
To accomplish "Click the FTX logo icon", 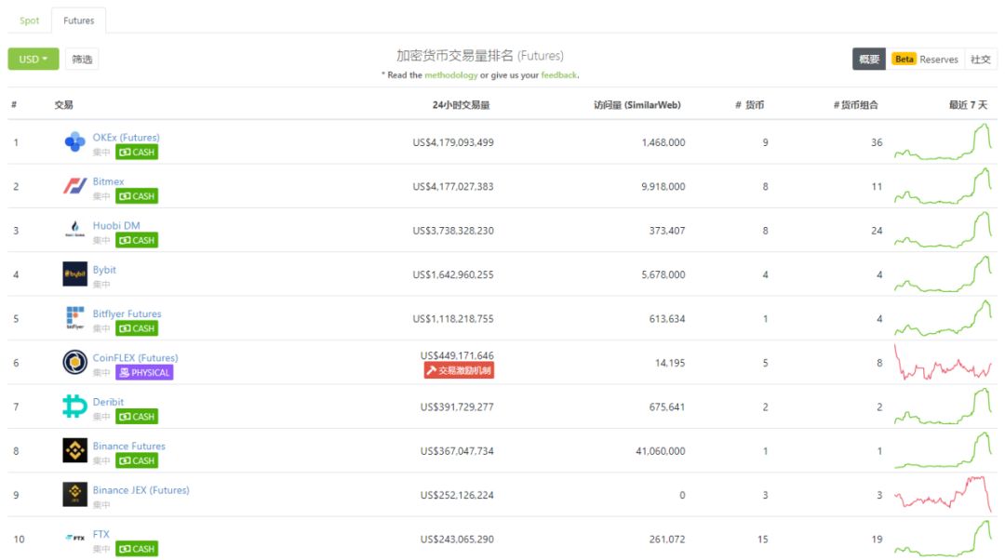I will point(74,538).
